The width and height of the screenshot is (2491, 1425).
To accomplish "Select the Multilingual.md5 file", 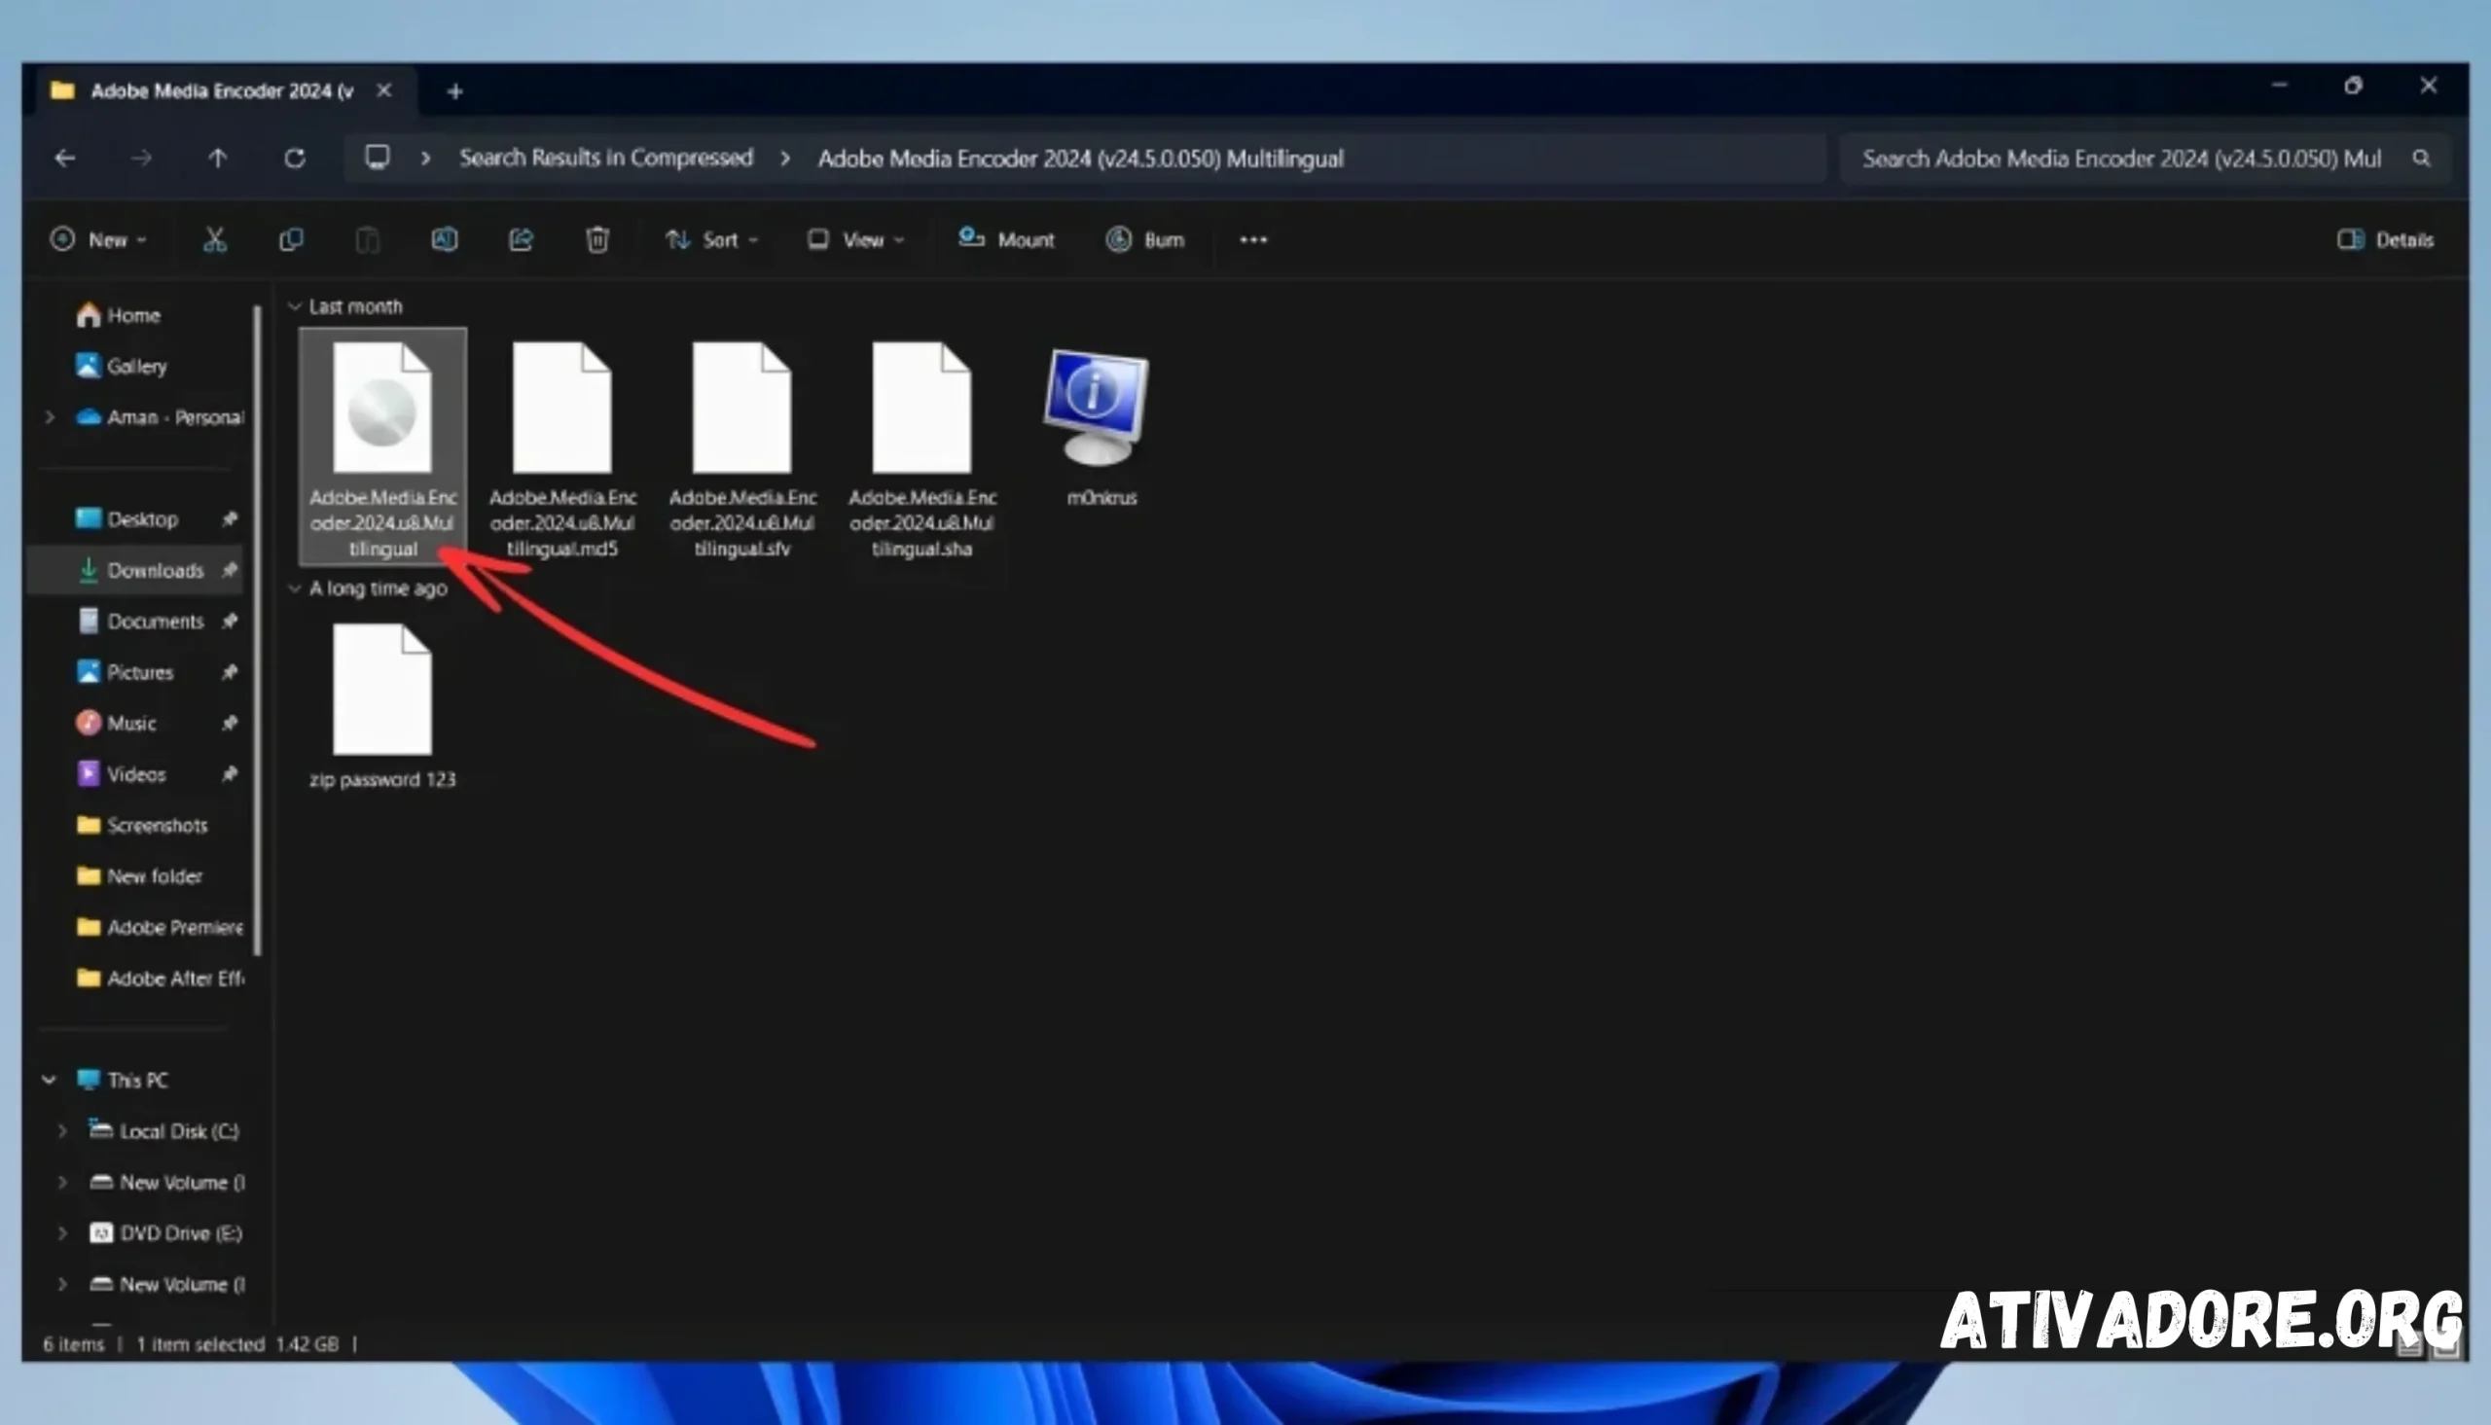I will (x=561, y=448).
